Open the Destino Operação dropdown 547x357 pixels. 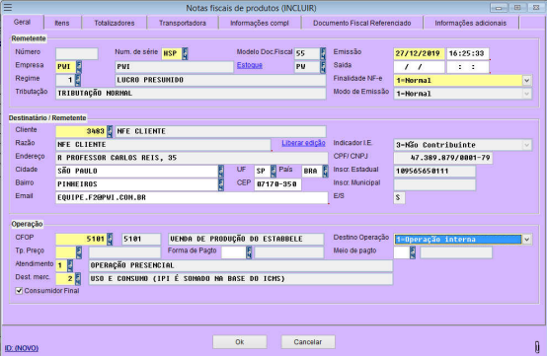pyautogui.click(x=527, y=240)
